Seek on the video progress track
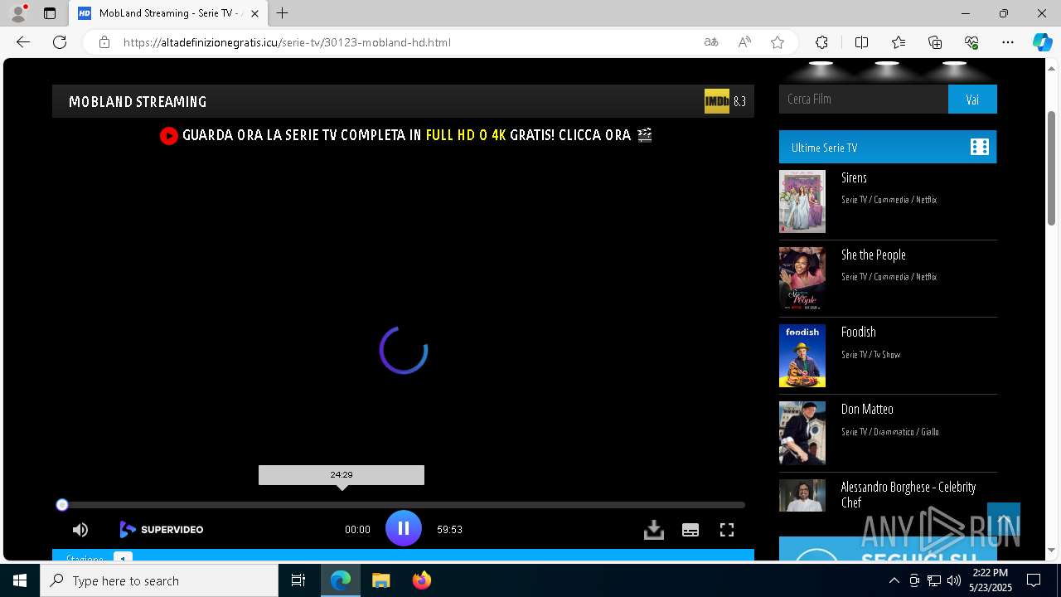Image resolution: width=1061 pixels, height=597 pixels. pos(404,505)
